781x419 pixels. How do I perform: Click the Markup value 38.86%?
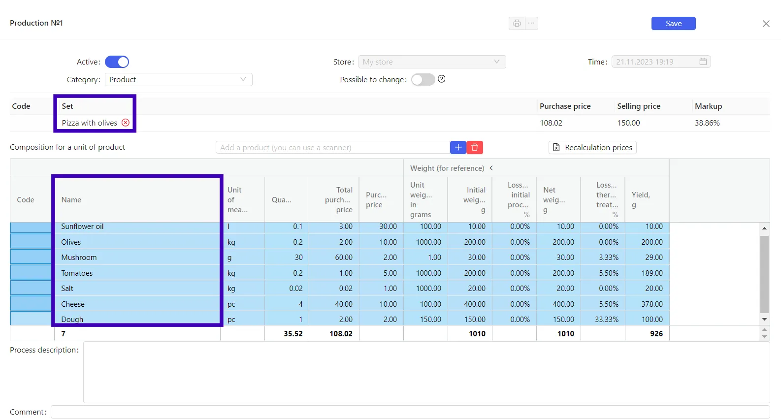pyautogui.click(x=707, y=123)
